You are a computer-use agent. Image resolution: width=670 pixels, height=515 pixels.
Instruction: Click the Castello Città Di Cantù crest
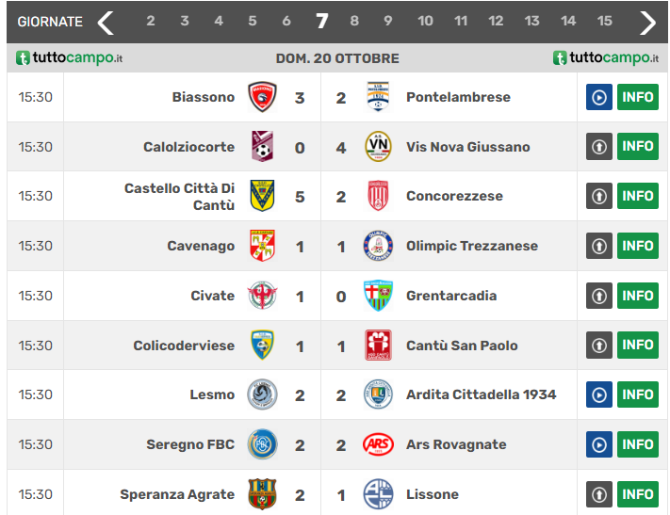tap(262, 196)
